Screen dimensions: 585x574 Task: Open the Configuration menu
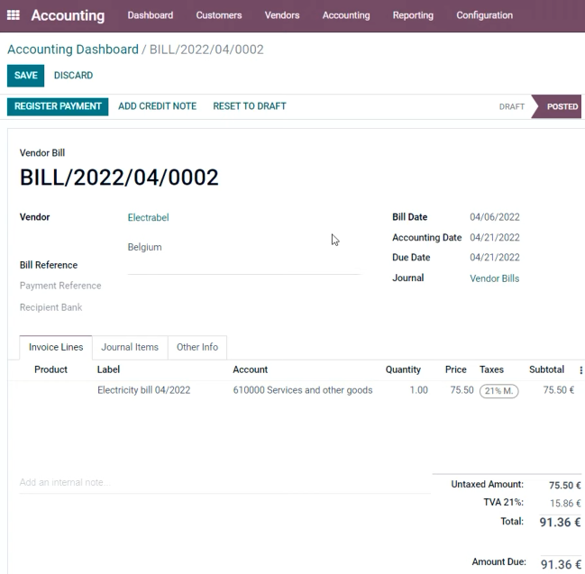485,15
